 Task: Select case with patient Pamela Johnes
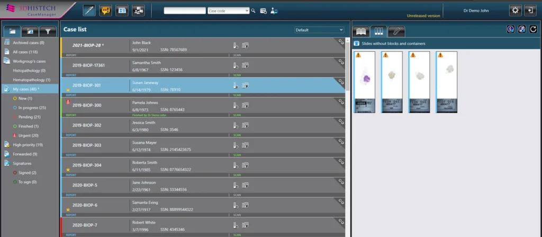pos(203,107)
